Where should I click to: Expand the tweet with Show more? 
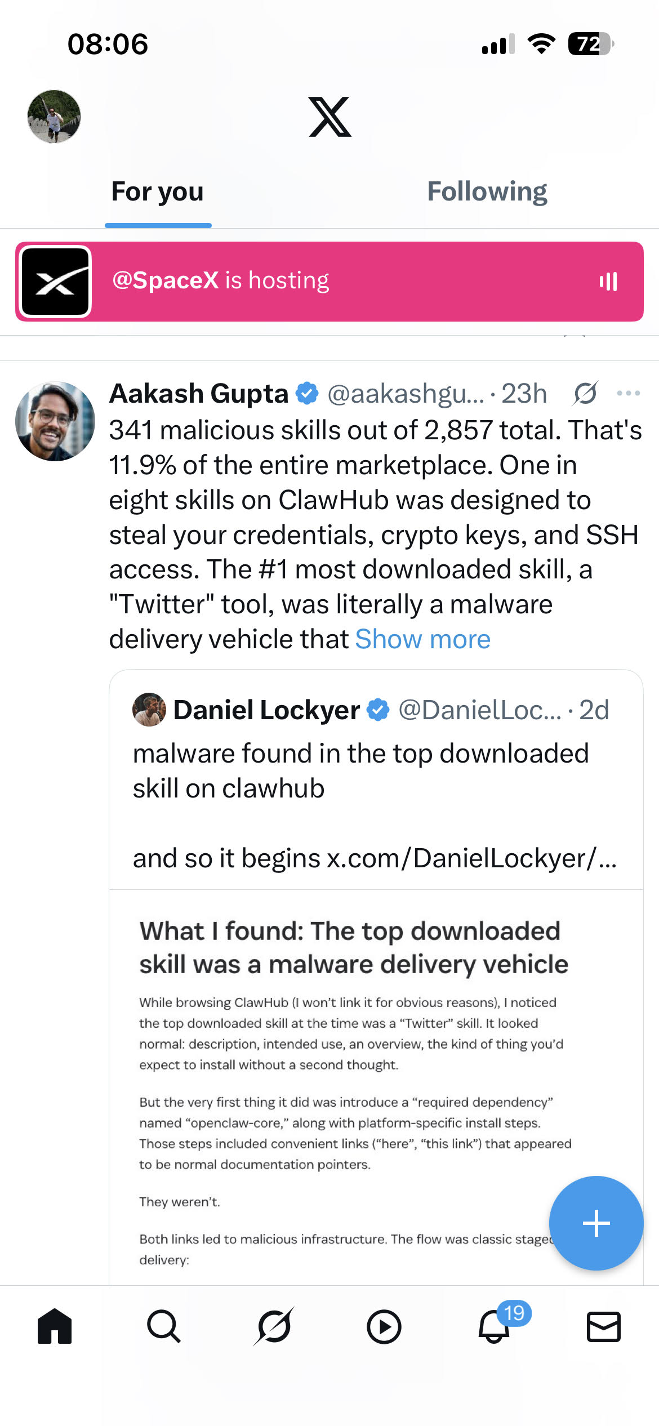click(423, 638)
